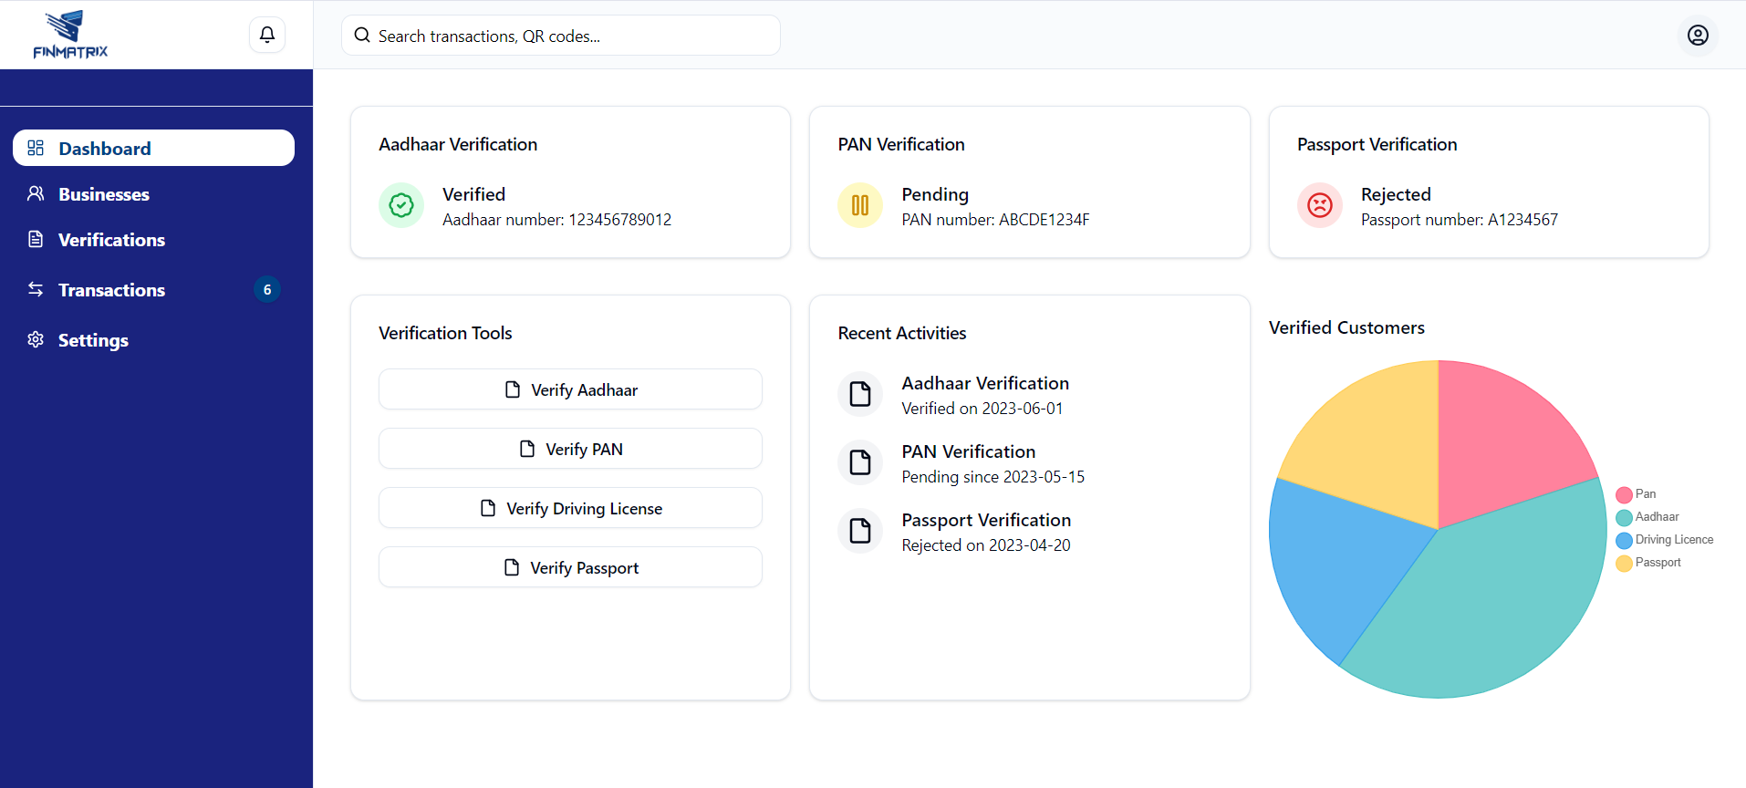Click the PAN Verification activity document icon
This screenshot has height=788, width=1746.
tap(860, 462)
